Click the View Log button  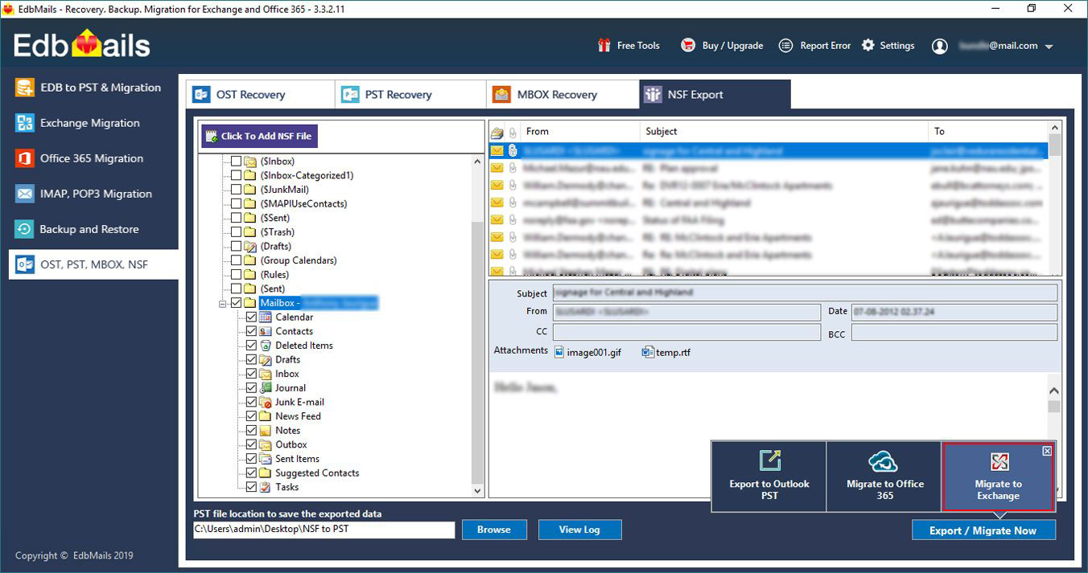tap(579, 530)
